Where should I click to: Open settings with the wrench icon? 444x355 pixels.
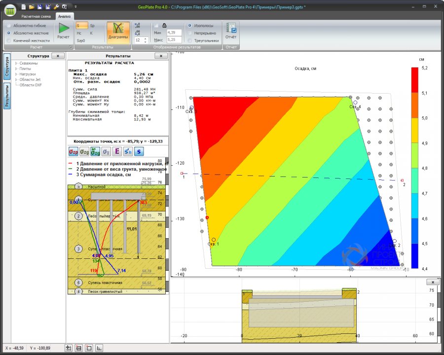point(56,7)
